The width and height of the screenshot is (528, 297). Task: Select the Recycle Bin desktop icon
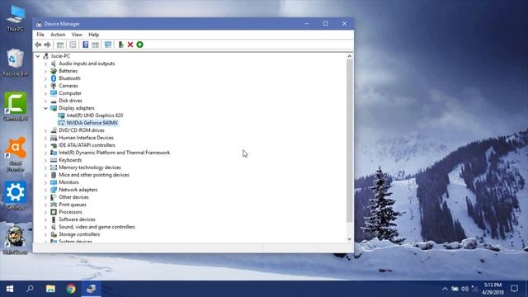[15, 63]
